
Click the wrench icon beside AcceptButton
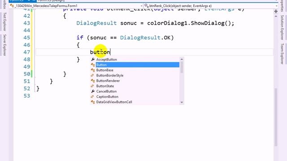(93, 59)
